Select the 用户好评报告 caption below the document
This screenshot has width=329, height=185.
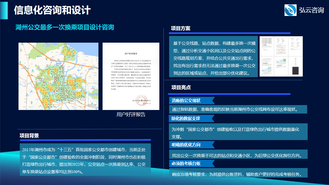point(131,114)
